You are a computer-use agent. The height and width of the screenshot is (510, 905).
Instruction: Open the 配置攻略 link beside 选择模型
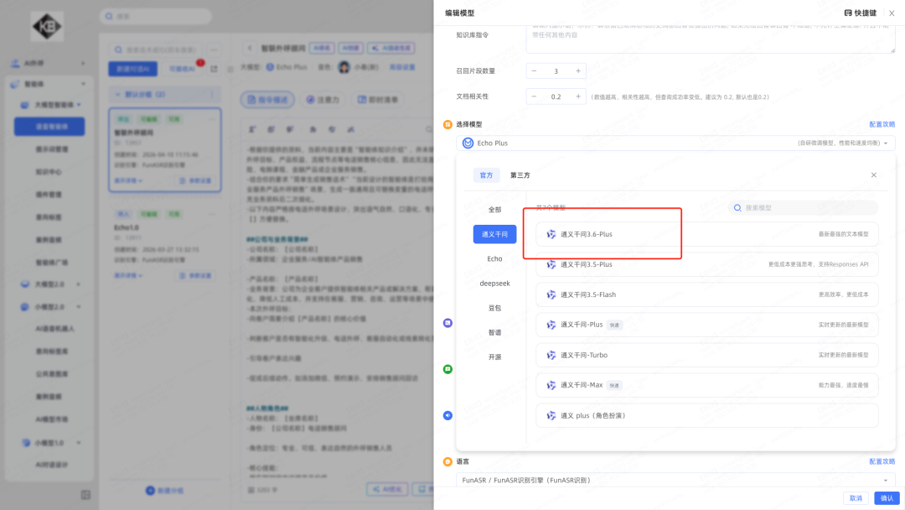(882, 124)
